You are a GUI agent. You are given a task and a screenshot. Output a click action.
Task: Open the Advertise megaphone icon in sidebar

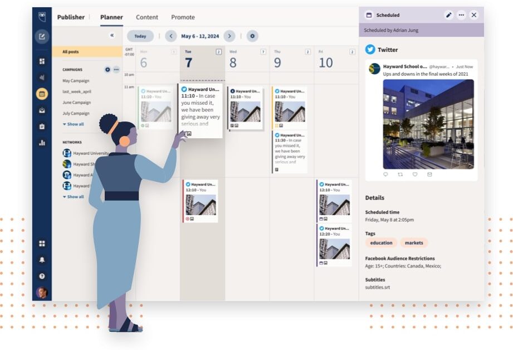tap(42, 77)
